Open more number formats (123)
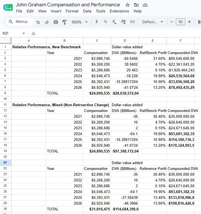This screenshot has height=214, width=201. (x=132, y=22)
